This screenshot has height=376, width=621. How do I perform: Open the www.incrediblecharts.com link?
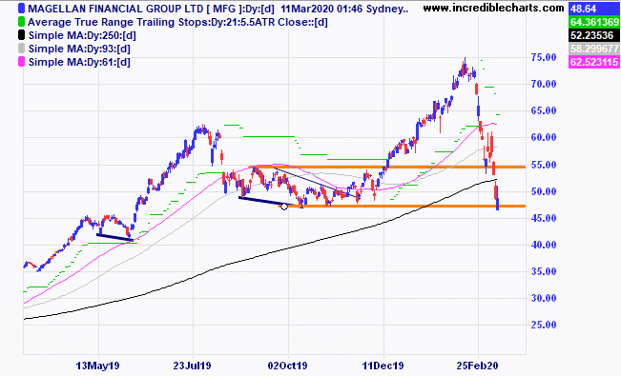coord(493,8)
